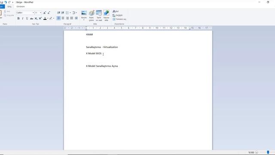Click the X Model Sanallaştırma Açma line
The height and width of the screenshot is (155, 275).
click(102, 66)
